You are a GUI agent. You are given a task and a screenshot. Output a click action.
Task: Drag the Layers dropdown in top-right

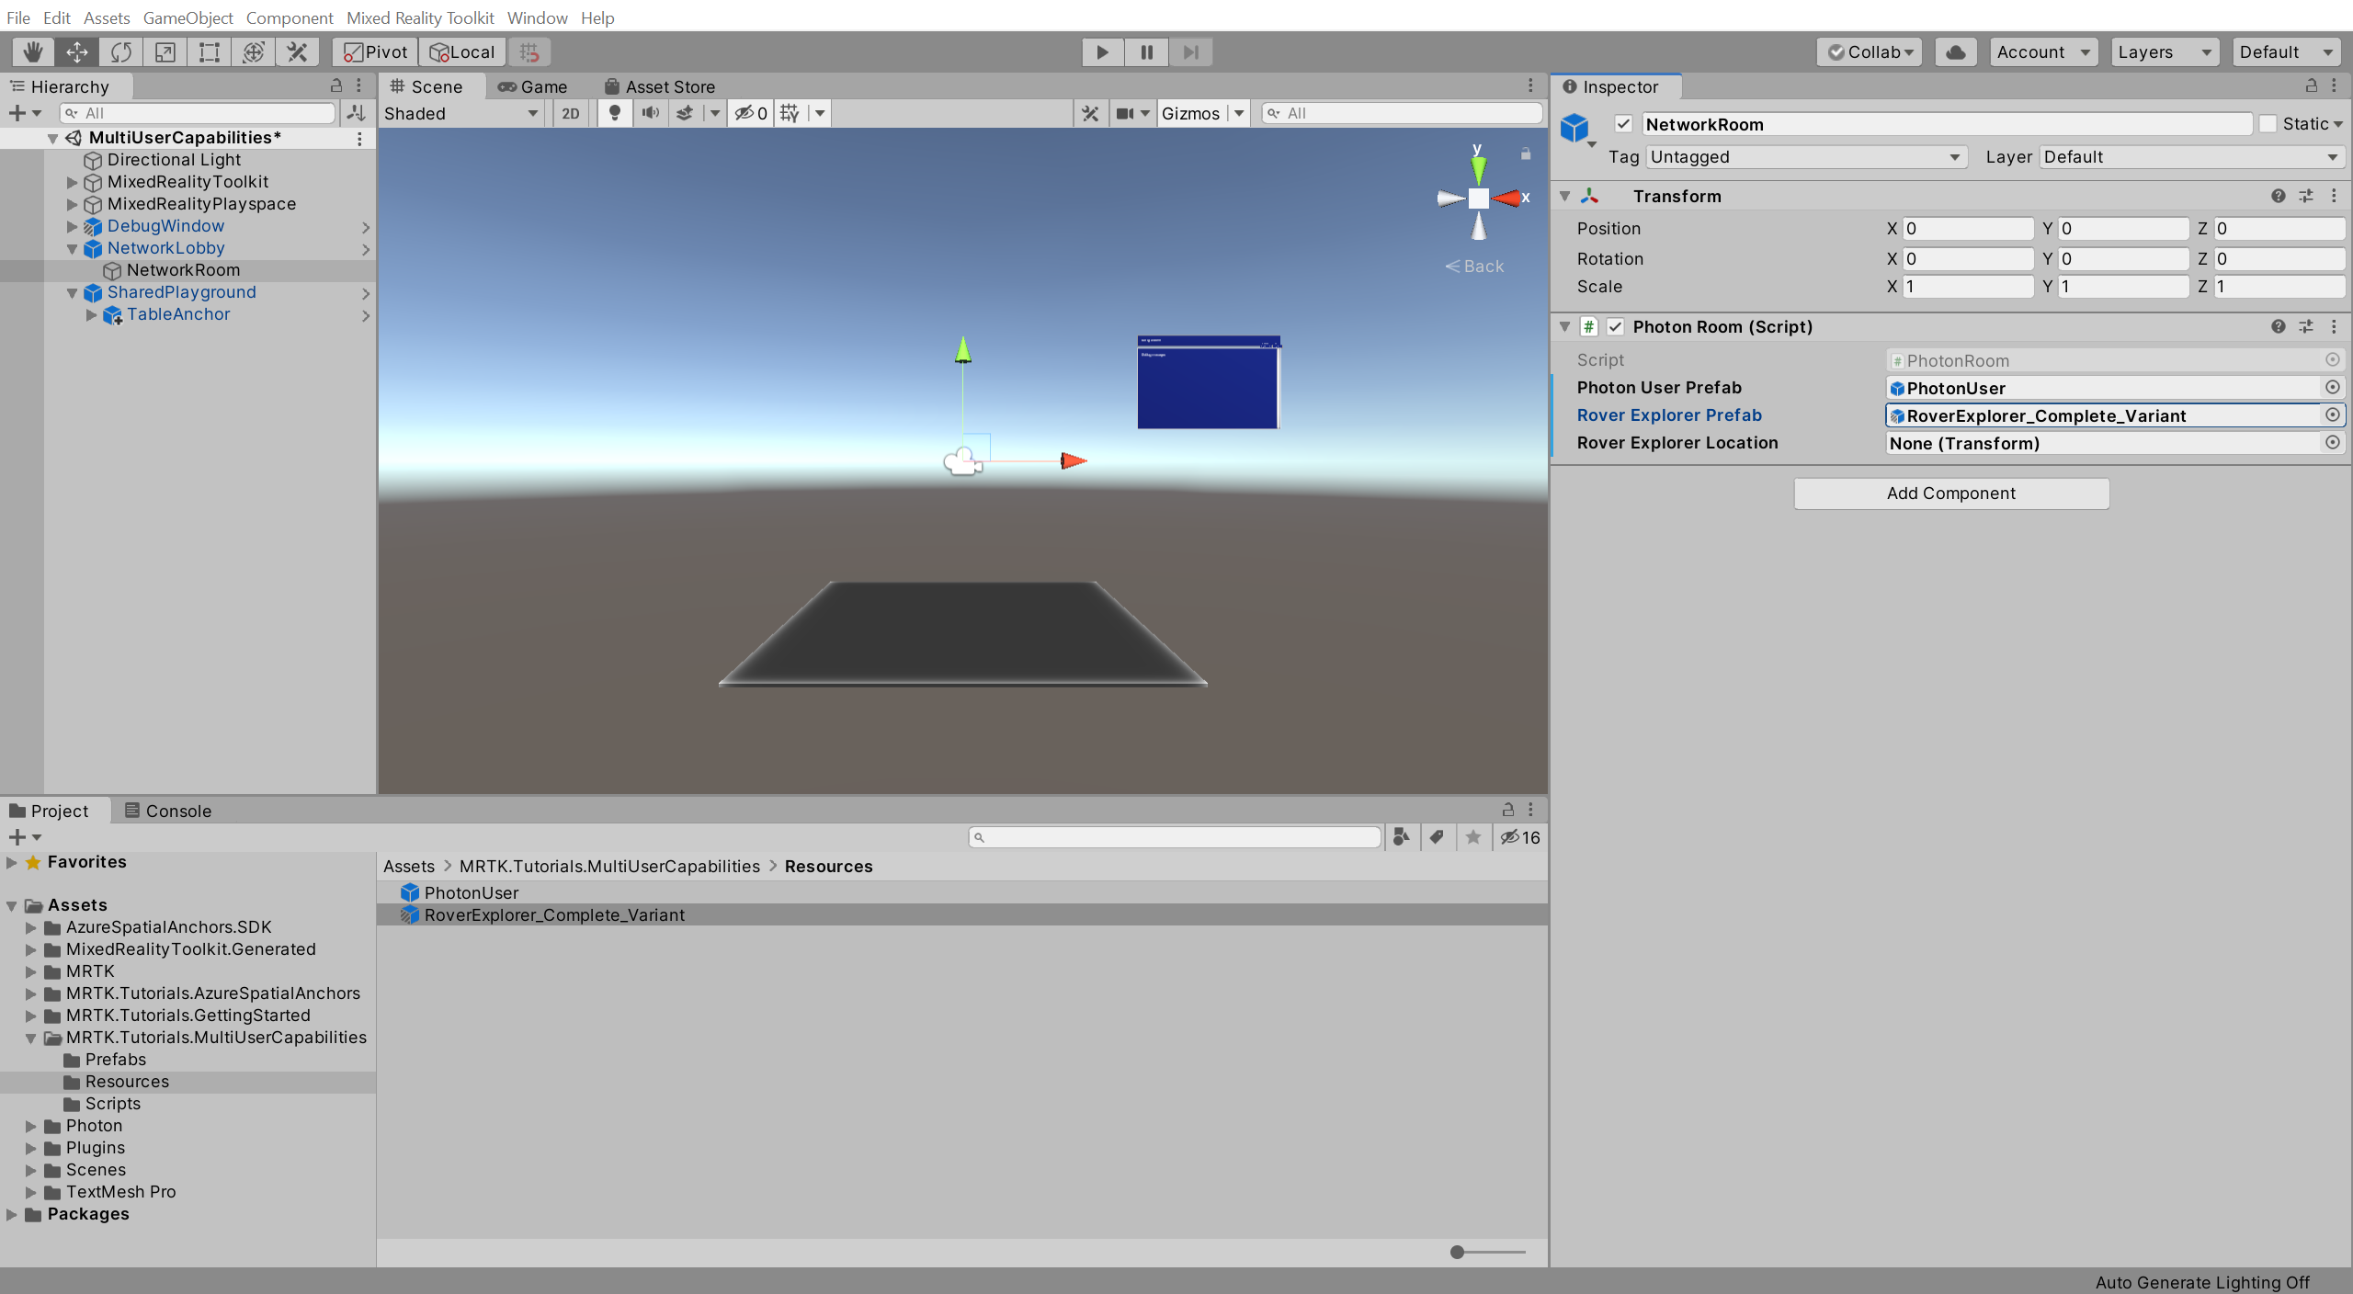pyautogui.click(x=2164, y=51)
